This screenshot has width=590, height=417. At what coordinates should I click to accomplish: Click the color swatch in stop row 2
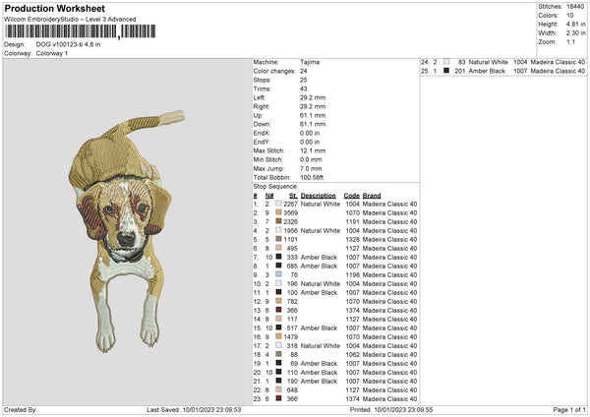279,212
